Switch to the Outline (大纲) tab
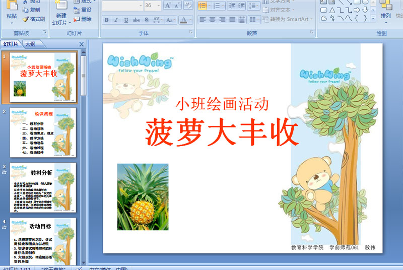The image size is (403, 270). 31,44
